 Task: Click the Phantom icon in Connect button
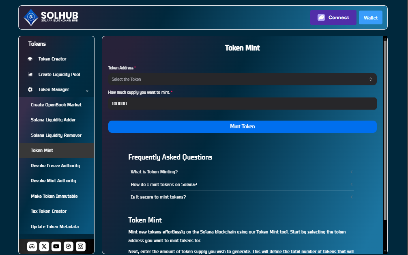(x=321, y=17)
